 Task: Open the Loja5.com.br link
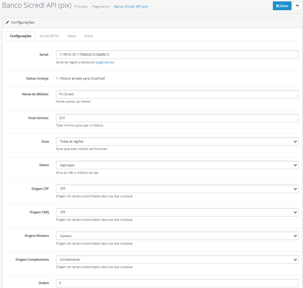pos(105,62)
